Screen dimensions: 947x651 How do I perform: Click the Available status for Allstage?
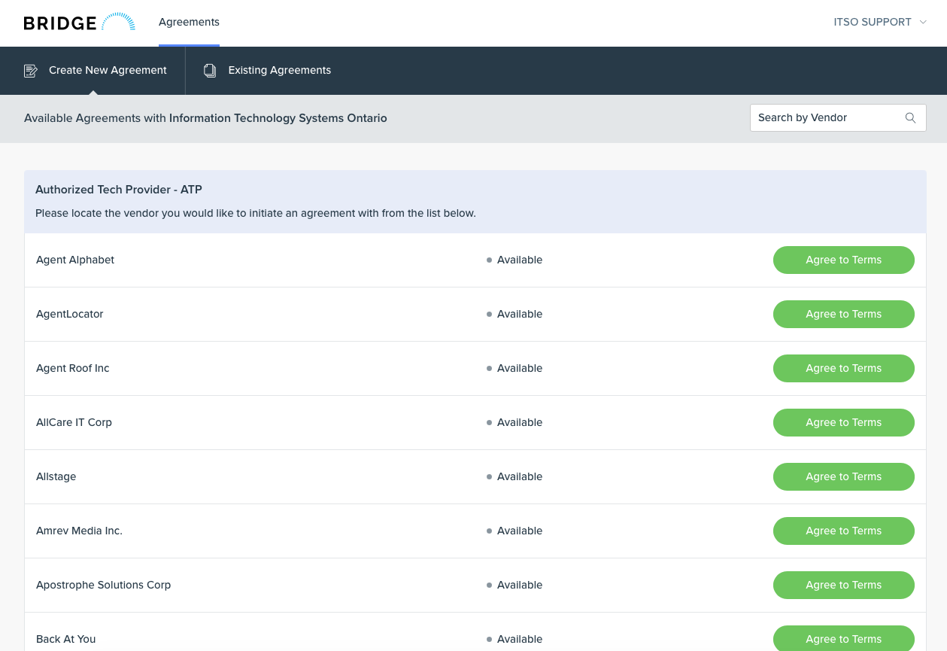[519, 477]
